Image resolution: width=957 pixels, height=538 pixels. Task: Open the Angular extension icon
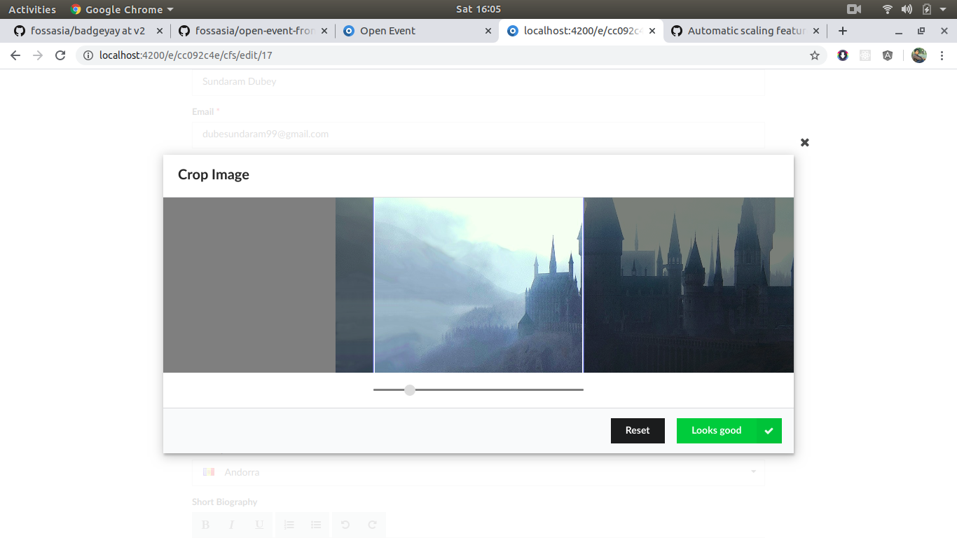[x=888, y=55]
